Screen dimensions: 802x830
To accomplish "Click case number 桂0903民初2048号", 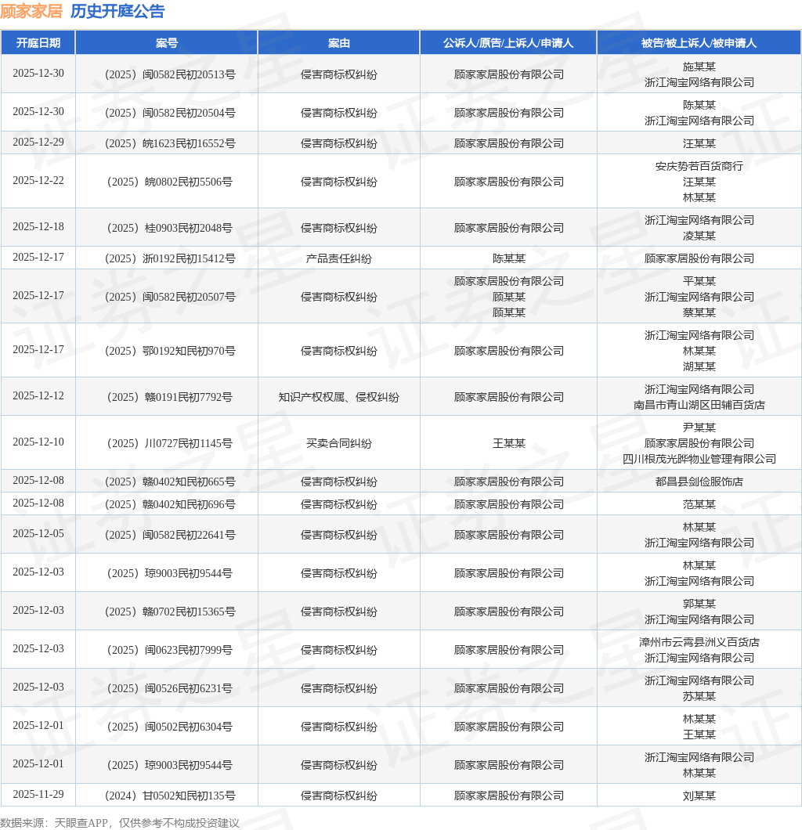I will [170, 228].
